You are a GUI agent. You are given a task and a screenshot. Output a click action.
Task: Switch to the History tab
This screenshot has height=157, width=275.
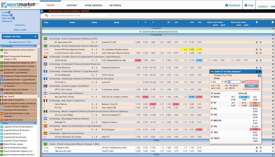point(72,5)
